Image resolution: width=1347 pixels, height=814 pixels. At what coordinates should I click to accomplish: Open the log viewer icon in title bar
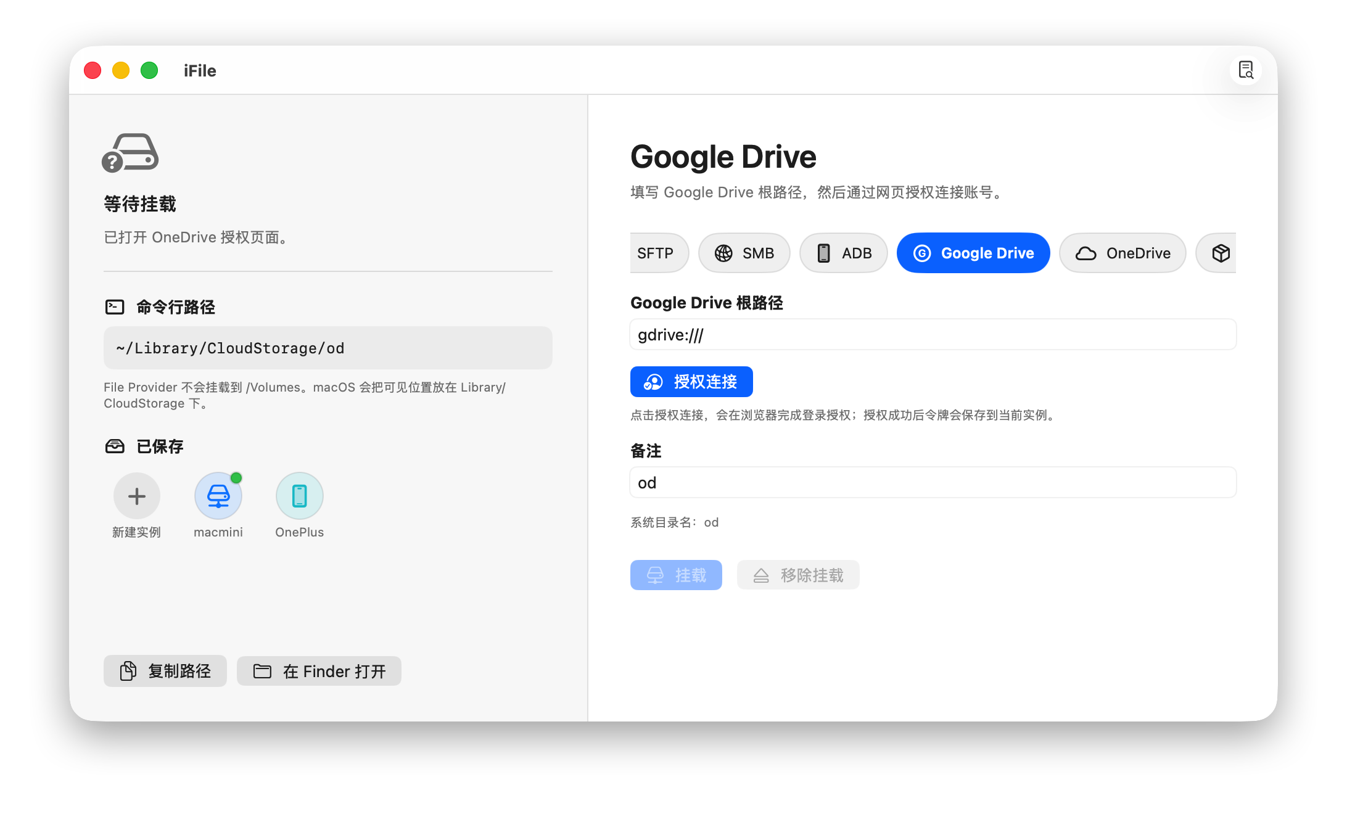pyautogui.click(x=1245, y=70)
